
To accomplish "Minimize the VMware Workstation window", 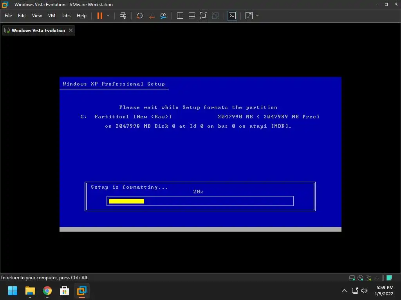I will point(377,4).
